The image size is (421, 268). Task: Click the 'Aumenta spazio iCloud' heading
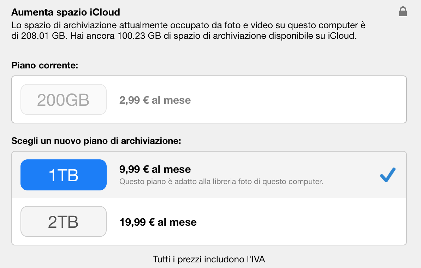point(66,12)
